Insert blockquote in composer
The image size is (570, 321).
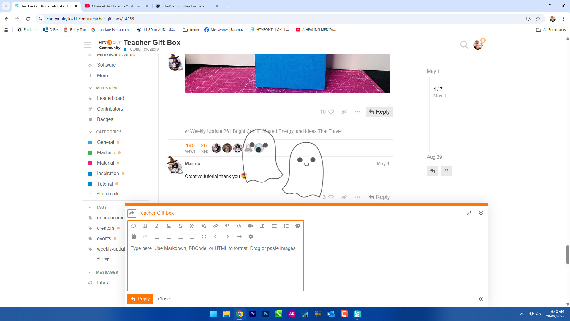pyautogui.click(x=227, y=226)
